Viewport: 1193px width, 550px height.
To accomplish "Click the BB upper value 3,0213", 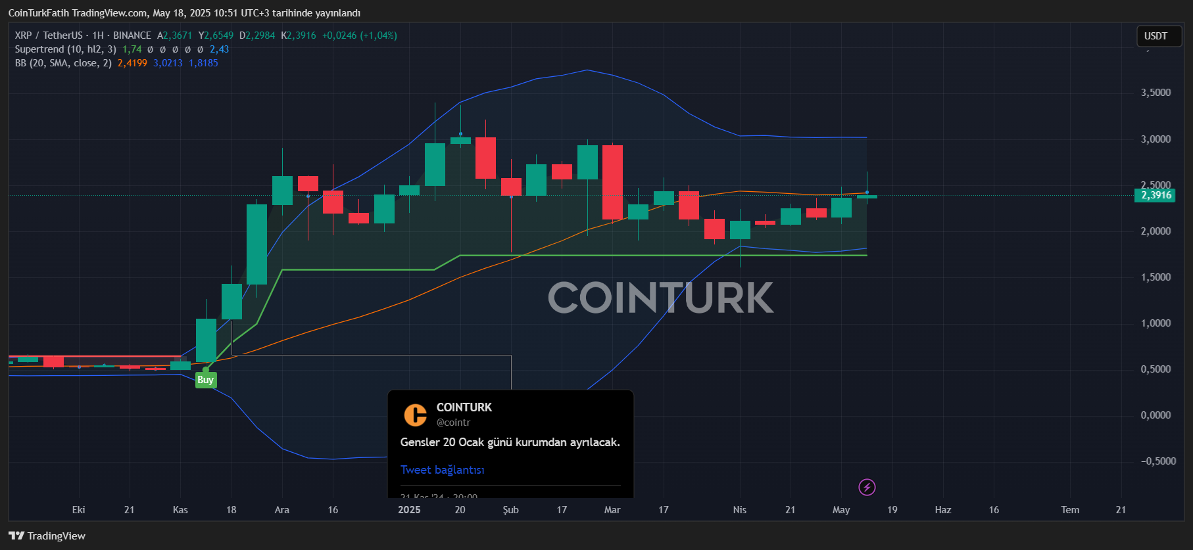I will [168, 63].
